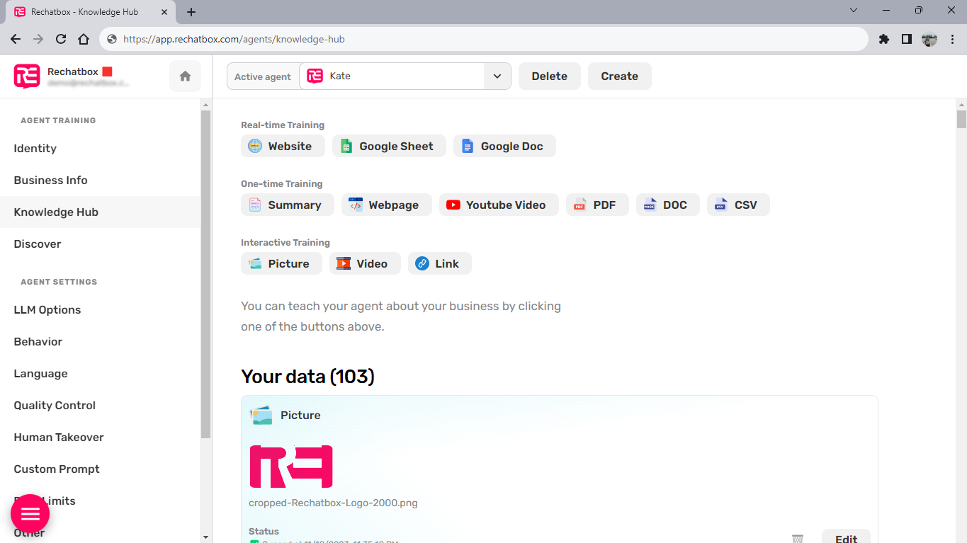Select the Rechatbox - Knowledge Hub tab
The image size is (967, 543).
(x=91, y=12)
